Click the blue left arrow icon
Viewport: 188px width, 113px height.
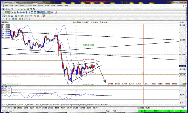(x=21, y=12)
